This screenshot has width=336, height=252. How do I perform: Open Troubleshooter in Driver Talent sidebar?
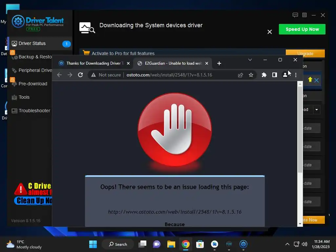[x=31, y=111]
